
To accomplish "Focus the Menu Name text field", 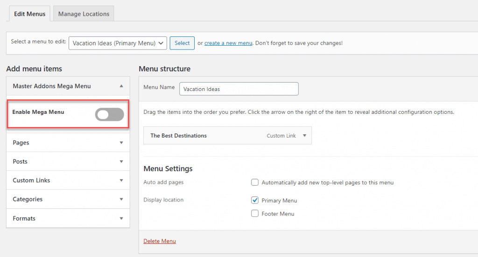I will 239,89.
